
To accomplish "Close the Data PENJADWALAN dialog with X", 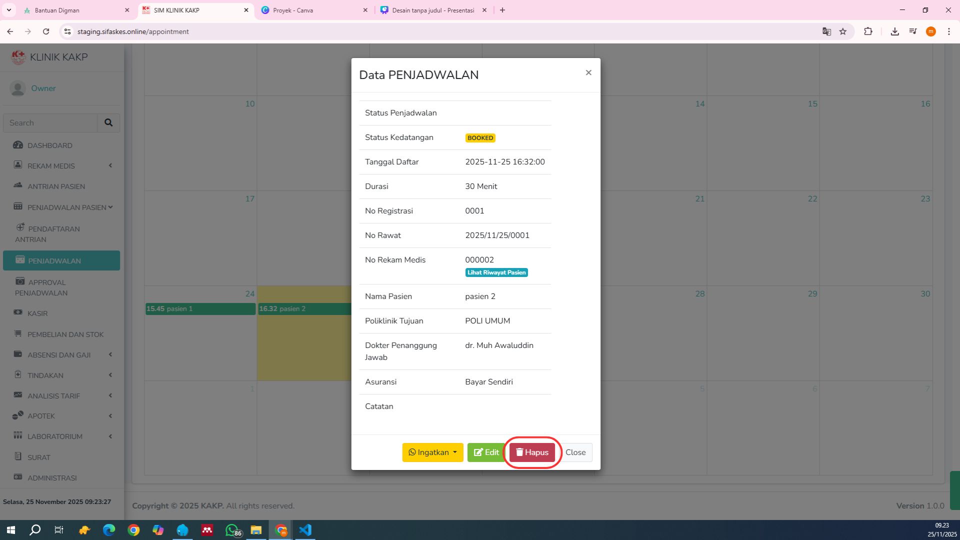I will 588,73.
